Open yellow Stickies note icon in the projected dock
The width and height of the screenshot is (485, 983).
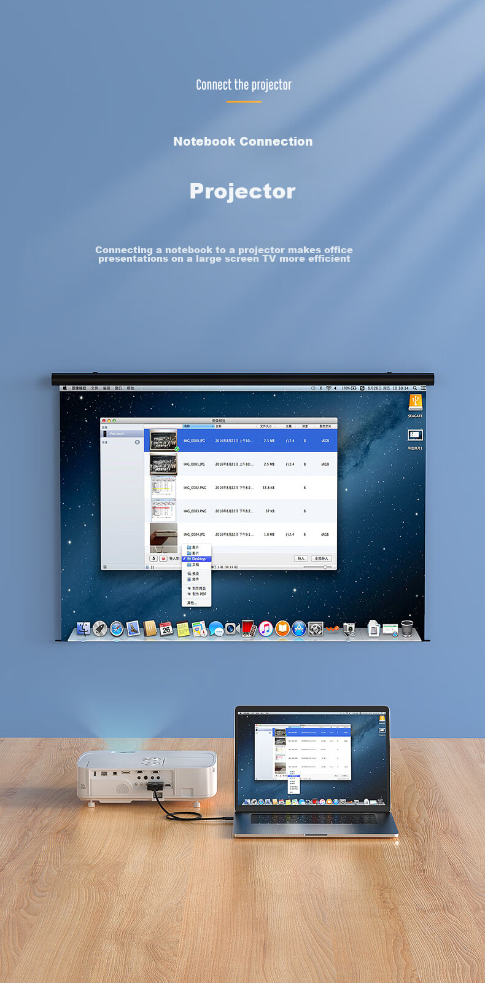point(183,629)
